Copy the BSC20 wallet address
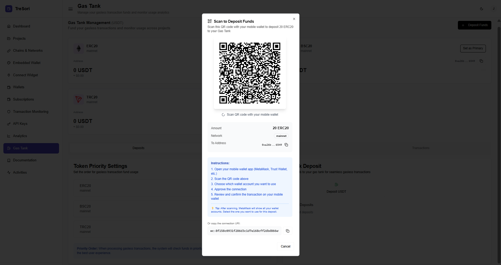Image resolution: width=501 pixels, height=265 pixels. coord(481,61)
